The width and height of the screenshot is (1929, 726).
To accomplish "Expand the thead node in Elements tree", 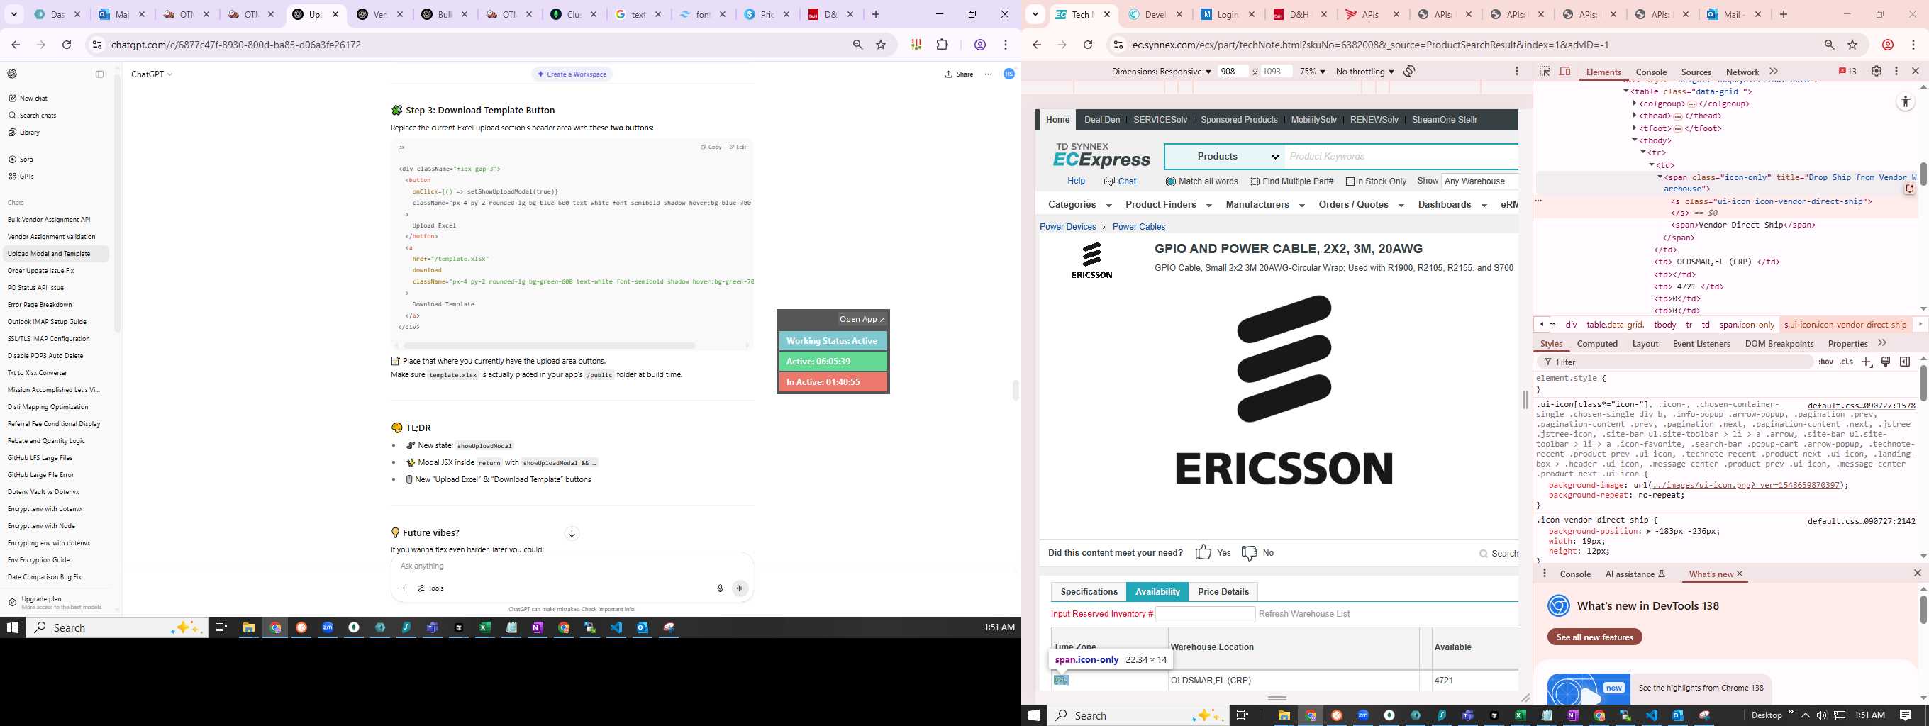I will [1635, 116].
